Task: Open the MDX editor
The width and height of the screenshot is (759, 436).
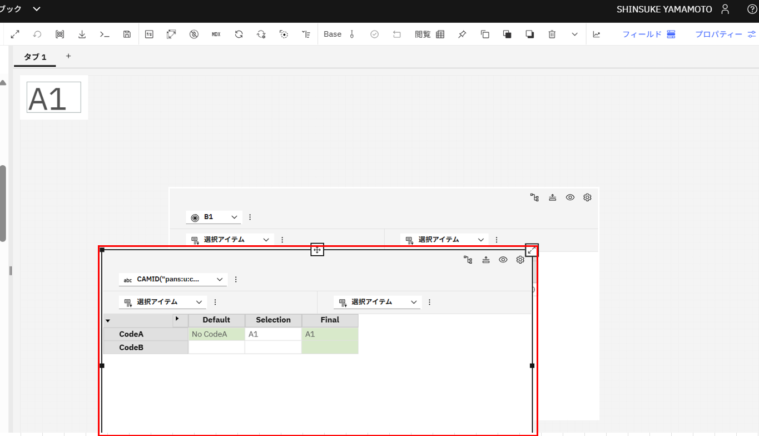Action: [x=216, y=34]
